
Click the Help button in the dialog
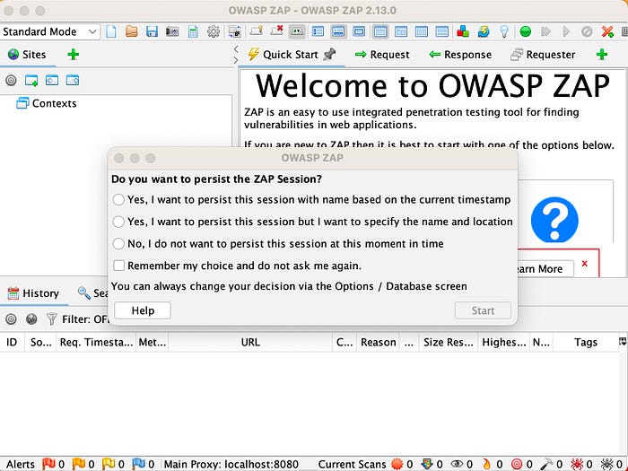143,310
